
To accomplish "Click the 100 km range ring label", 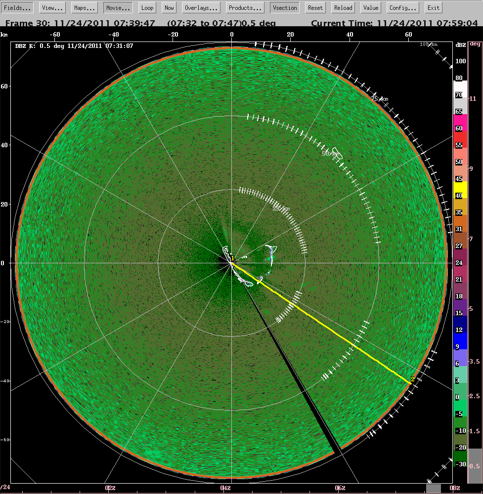I will tap(429, 44).
